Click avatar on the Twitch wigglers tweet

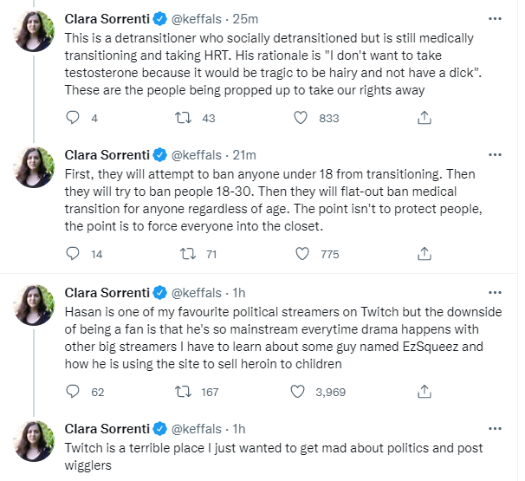[35, 441]
